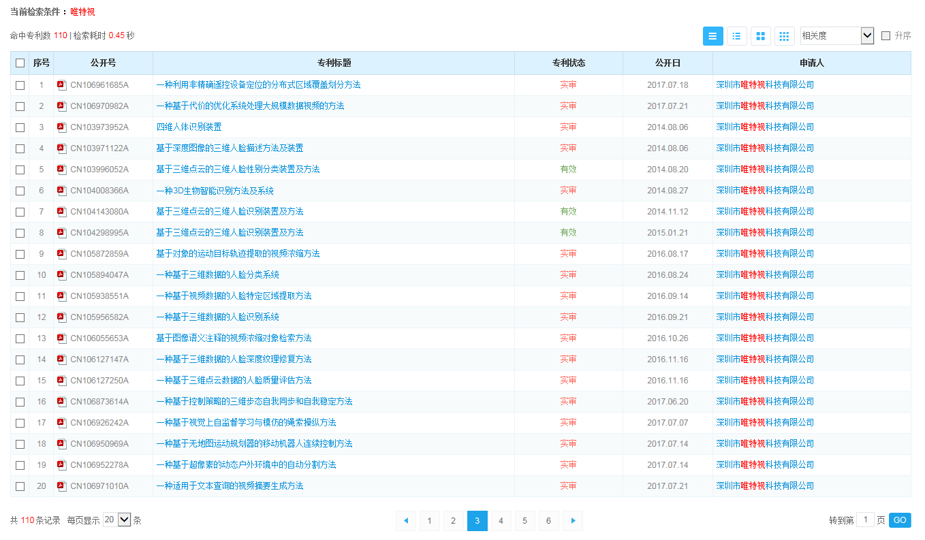
Task: Click publication number CN106971010A
Action: (x=99, y=486)
